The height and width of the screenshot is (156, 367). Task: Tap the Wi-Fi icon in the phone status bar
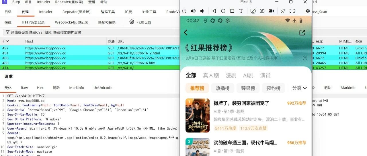288,21
